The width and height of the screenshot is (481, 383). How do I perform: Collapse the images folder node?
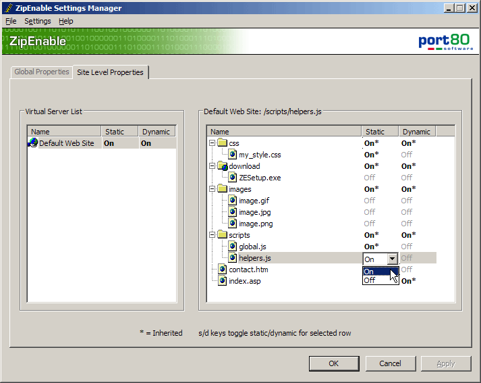[212, 189]
